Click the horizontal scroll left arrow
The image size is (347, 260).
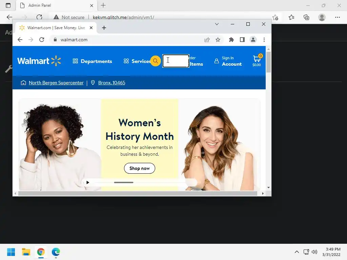[15, 193]
